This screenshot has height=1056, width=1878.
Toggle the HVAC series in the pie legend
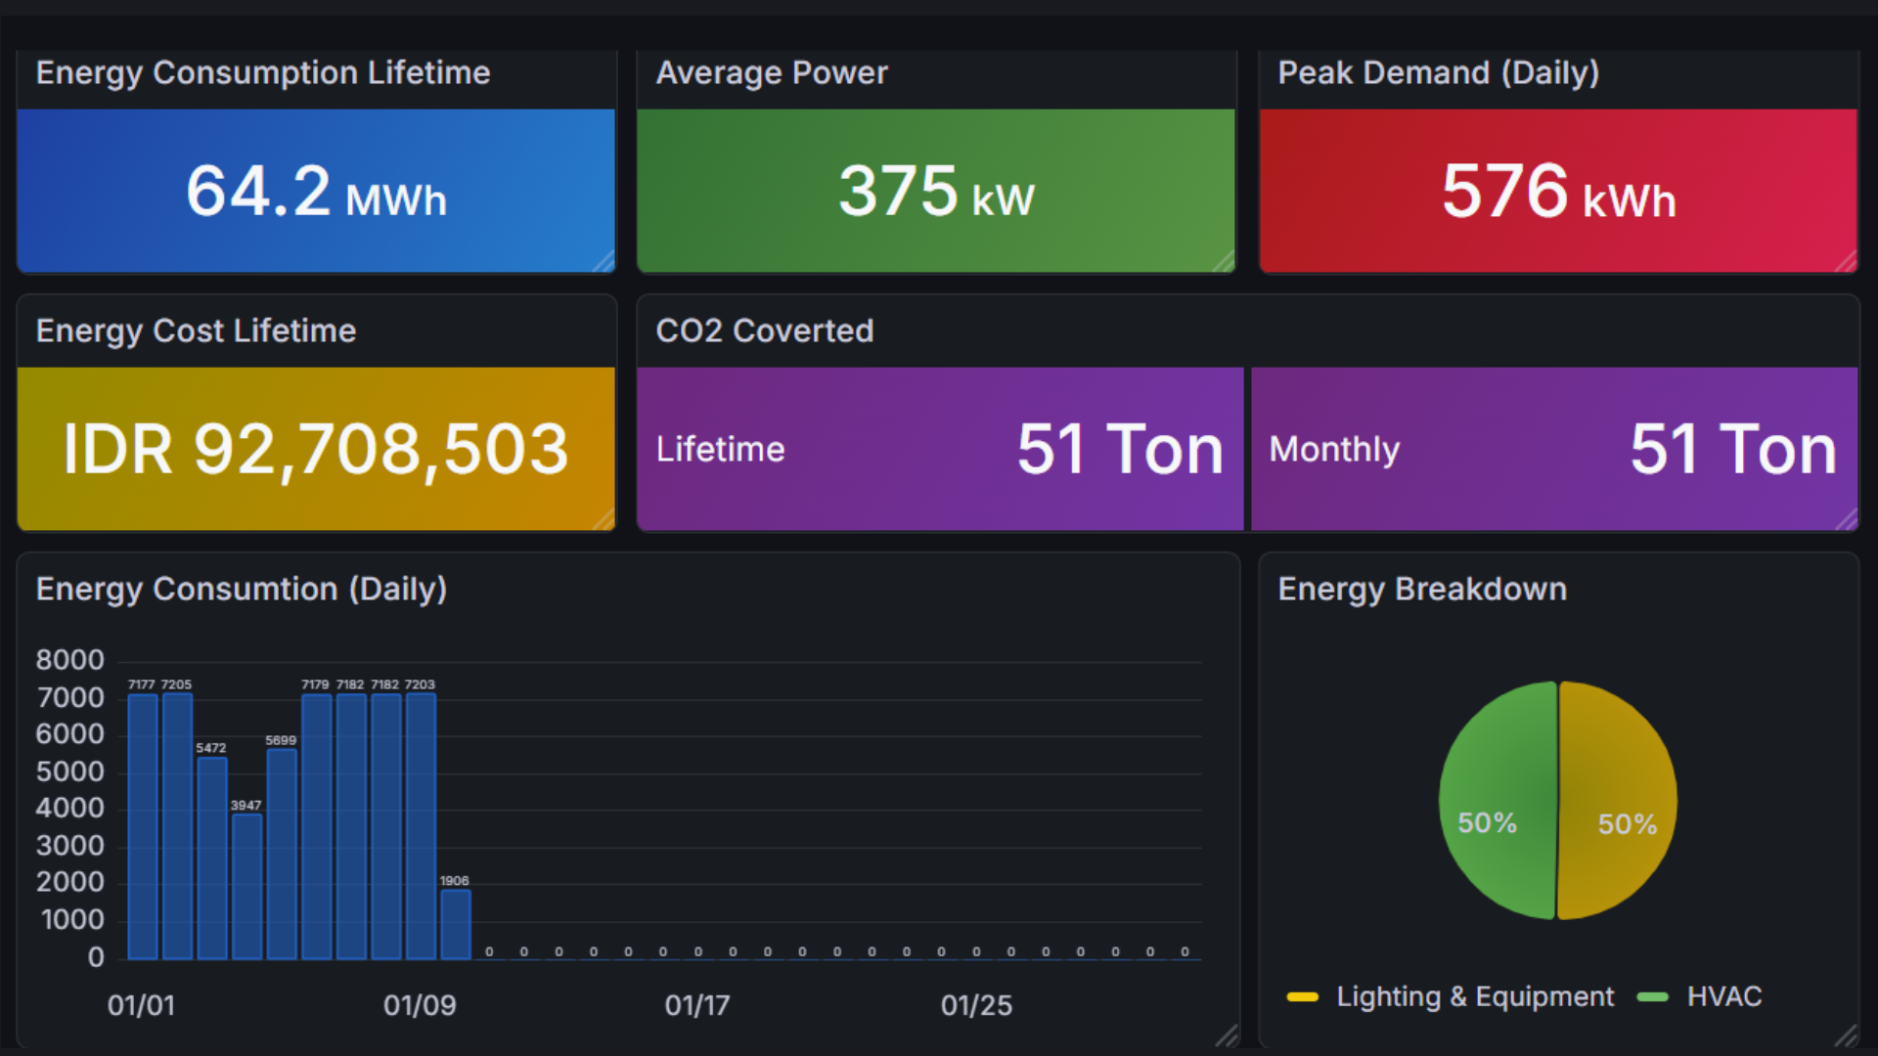1723,996
